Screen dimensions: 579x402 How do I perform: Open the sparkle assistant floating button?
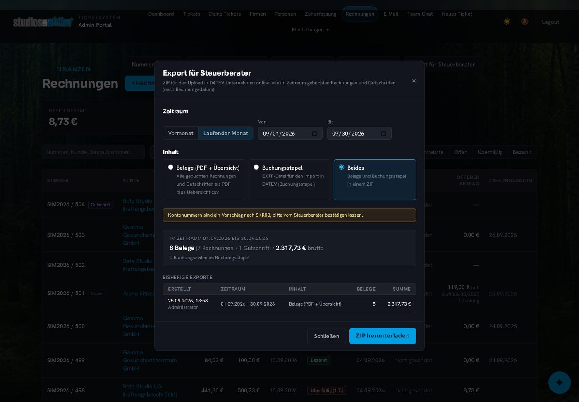tap(559, 382)
